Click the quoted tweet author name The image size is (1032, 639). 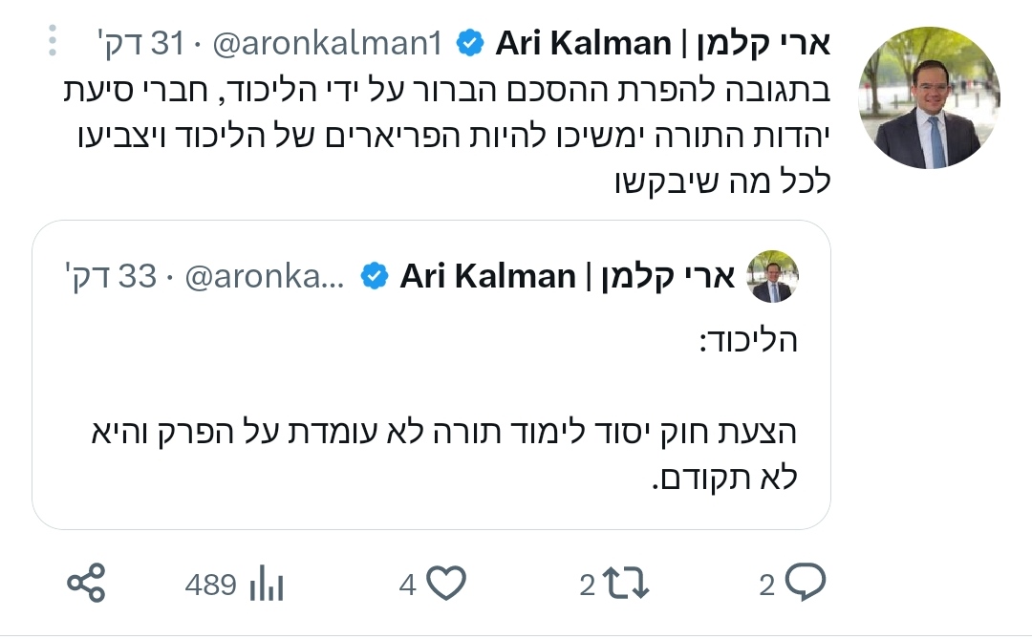(x=568, y=277)
